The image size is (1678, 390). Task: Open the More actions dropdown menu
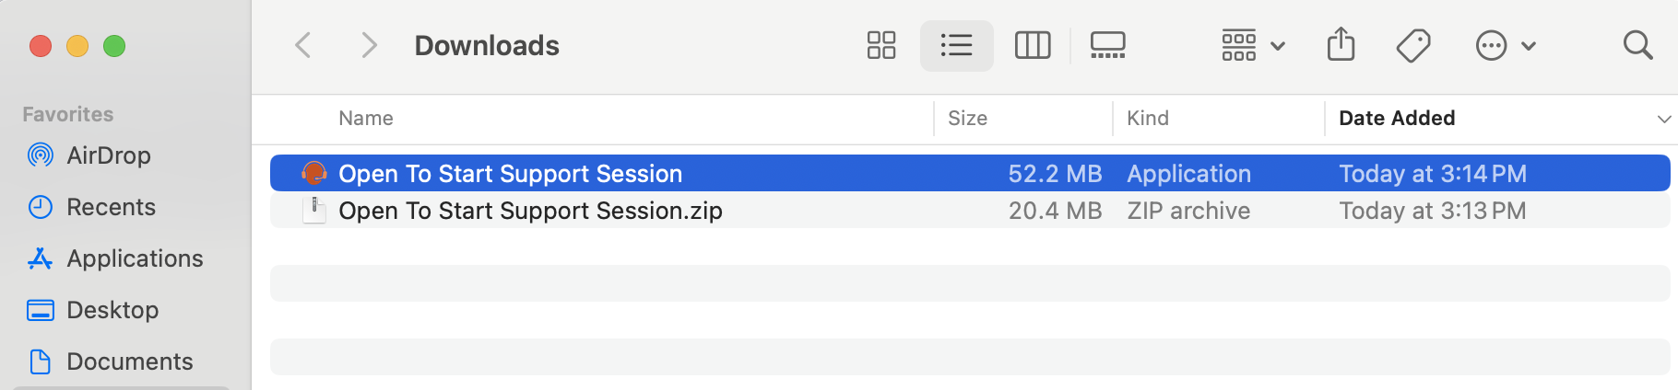point(1505,45)
